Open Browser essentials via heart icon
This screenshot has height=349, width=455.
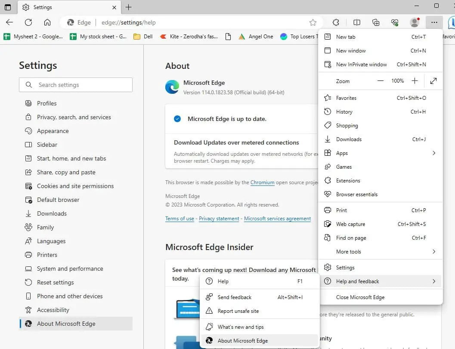click(x=395, y=22)
